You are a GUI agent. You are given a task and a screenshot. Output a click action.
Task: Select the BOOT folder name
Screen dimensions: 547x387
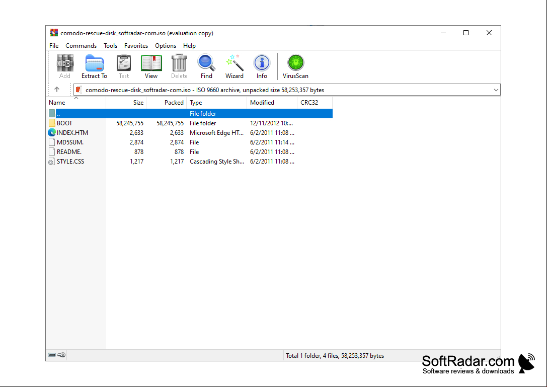(x=64, y=123)
